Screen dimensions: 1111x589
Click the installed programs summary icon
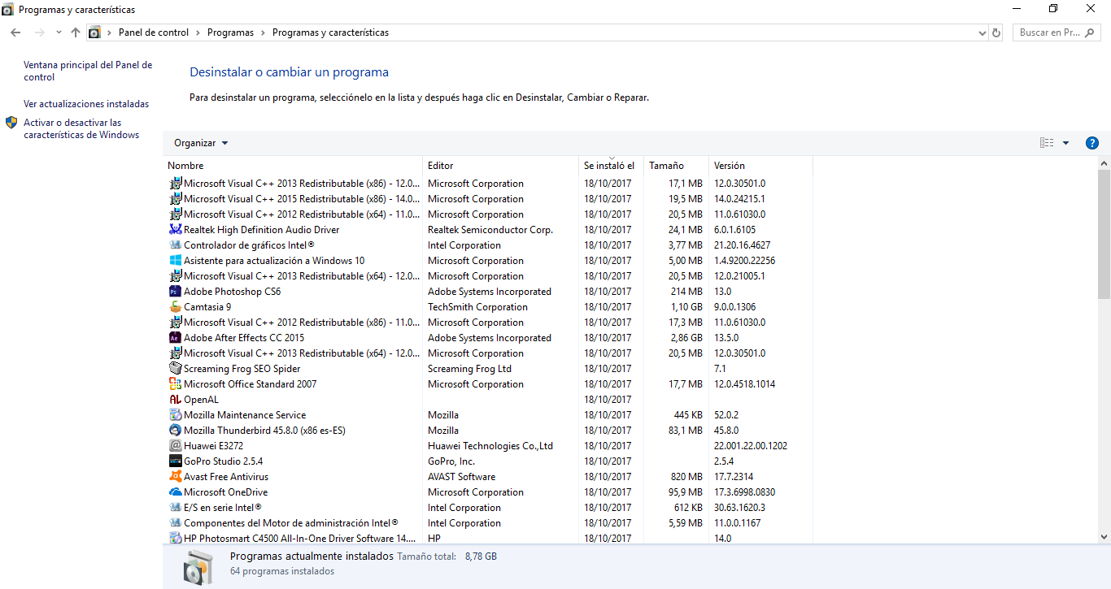coord(198,566)
